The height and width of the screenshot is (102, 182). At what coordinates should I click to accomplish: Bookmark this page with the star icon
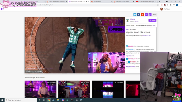point(158,5)
